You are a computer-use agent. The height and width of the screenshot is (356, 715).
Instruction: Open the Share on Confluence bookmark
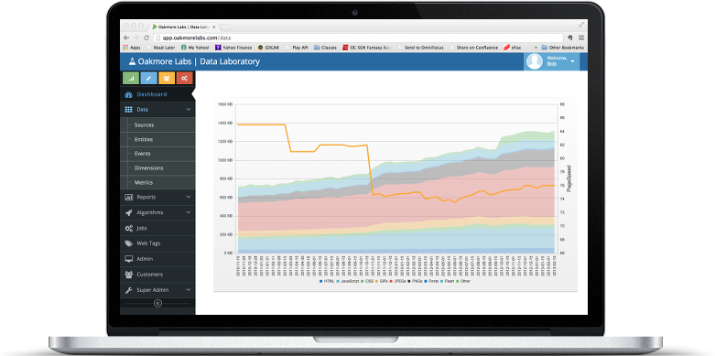[x=474, y=48]
